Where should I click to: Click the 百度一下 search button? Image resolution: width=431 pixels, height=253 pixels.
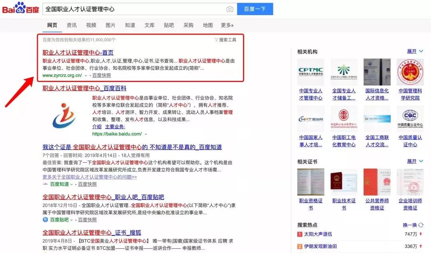255,9
